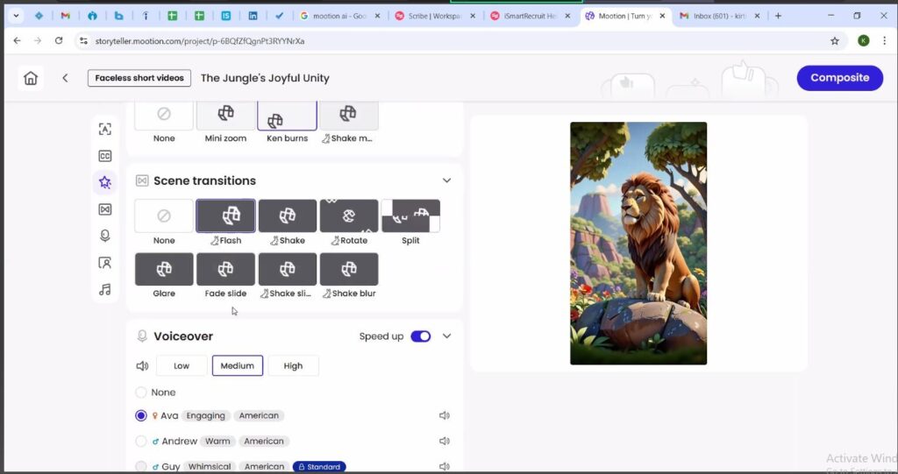Select the None image effect
This screenshot has height=474, width=898.
click(x=164, y=115)
